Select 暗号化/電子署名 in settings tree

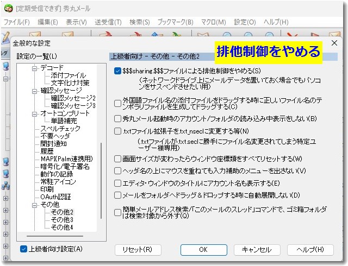65,167
